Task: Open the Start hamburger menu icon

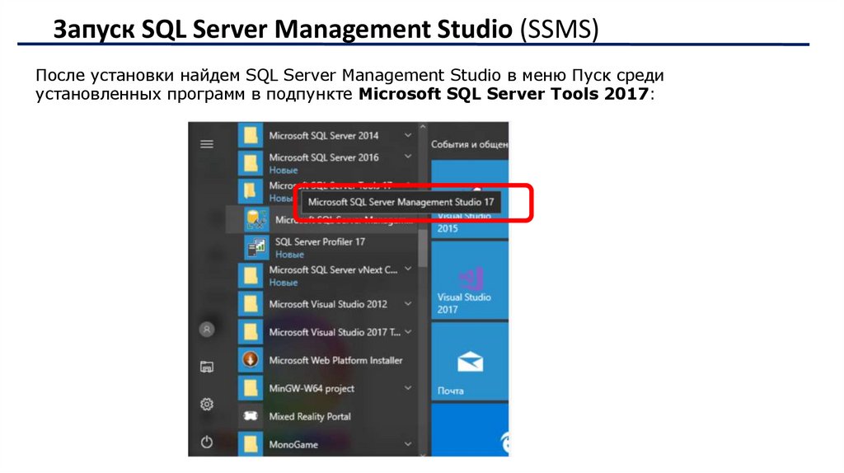Action: [207, 144]
